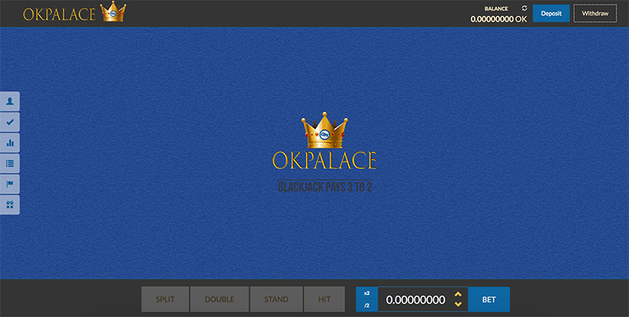Click the OKPALACE logo in the header
Viewport: 629px width, 317px height.
(75, 13)
